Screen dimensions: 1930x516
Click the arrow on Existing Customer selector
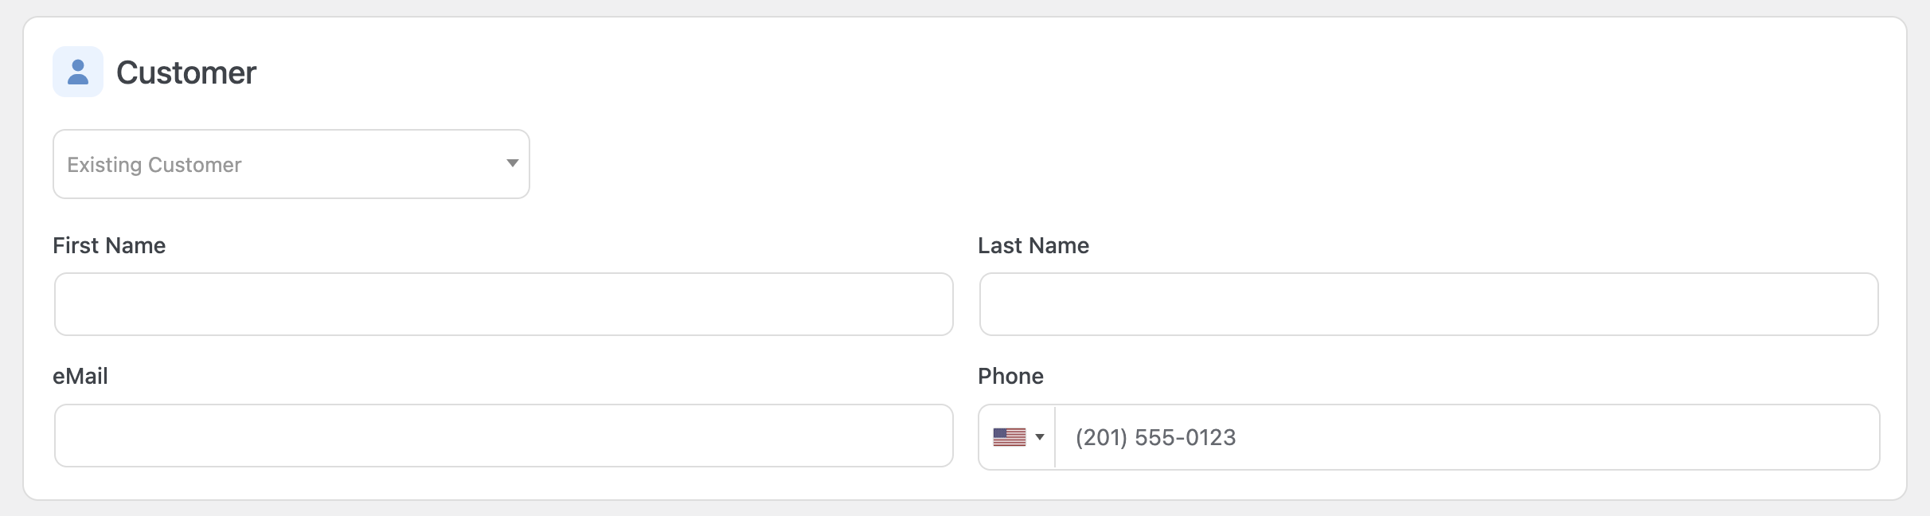coord(513,164)
